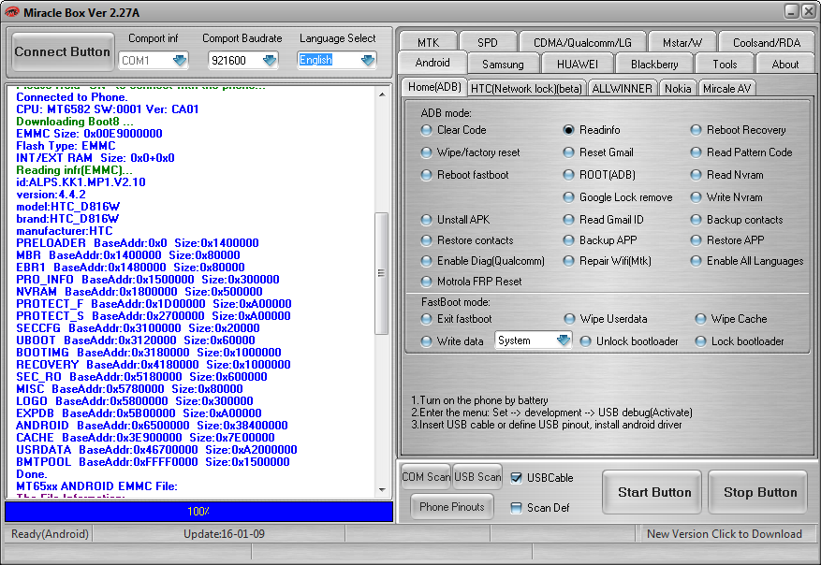Enable the Scan Def checkbox
This screenshot has height=565, width=821.
(x=540, y=507)
